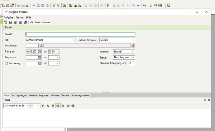Click the save and close icon with red mark
215x131 pixels.
(x=25, y=22)
